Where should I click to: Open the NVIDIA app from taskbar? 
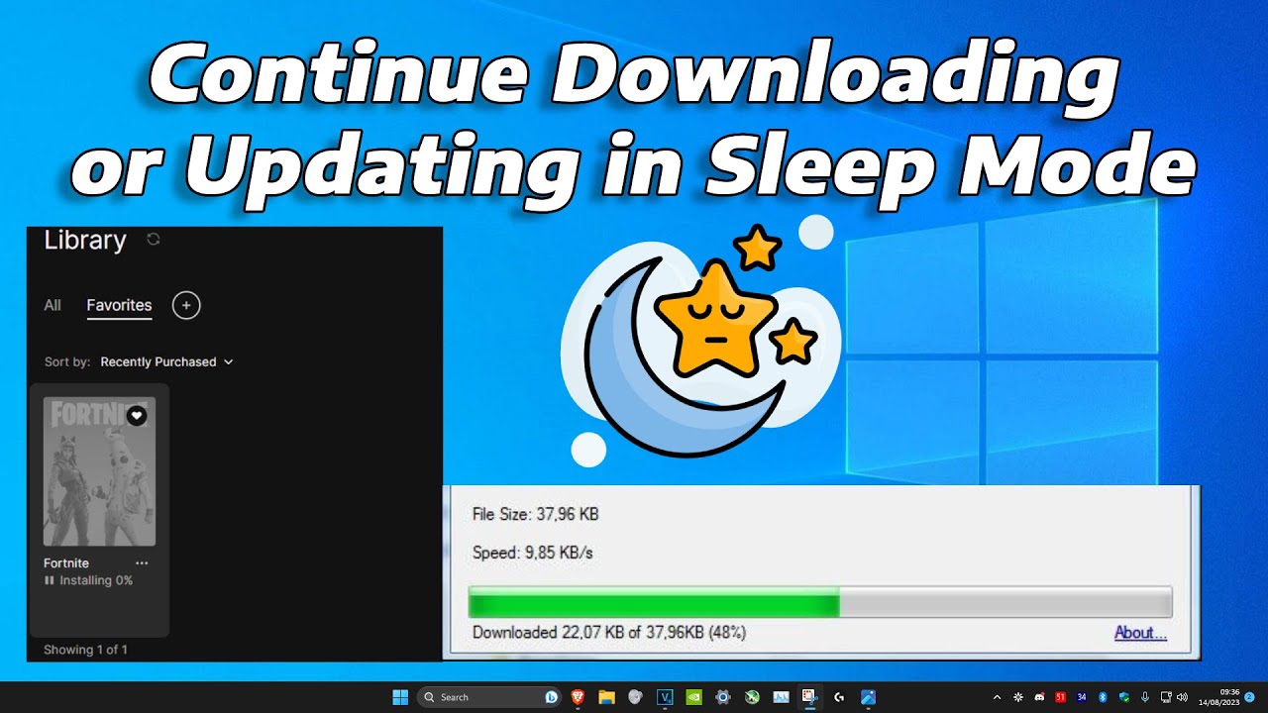click(694, 697)
